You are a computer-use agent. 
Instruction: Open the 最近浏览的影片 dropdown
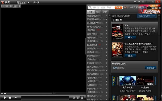click(146, 16)
